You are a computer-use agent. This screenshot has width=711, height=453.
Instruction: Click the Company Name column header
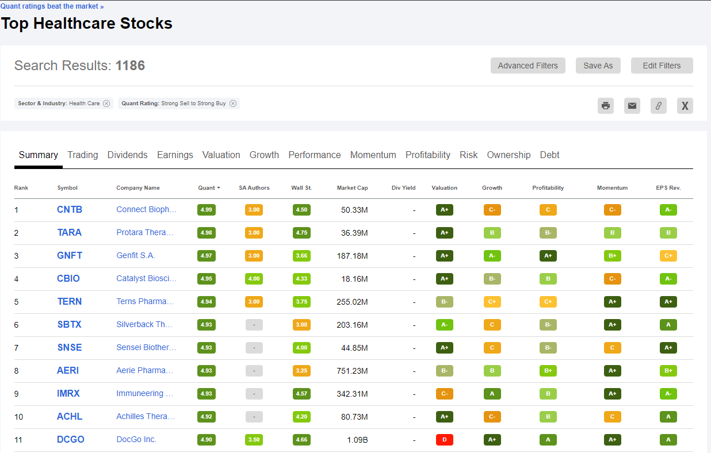138,188
